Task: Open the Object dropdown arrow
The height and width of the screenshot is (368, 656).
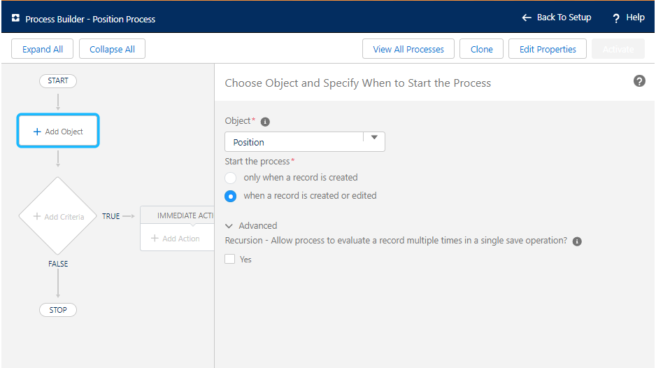Action: (x=374, y=138)
